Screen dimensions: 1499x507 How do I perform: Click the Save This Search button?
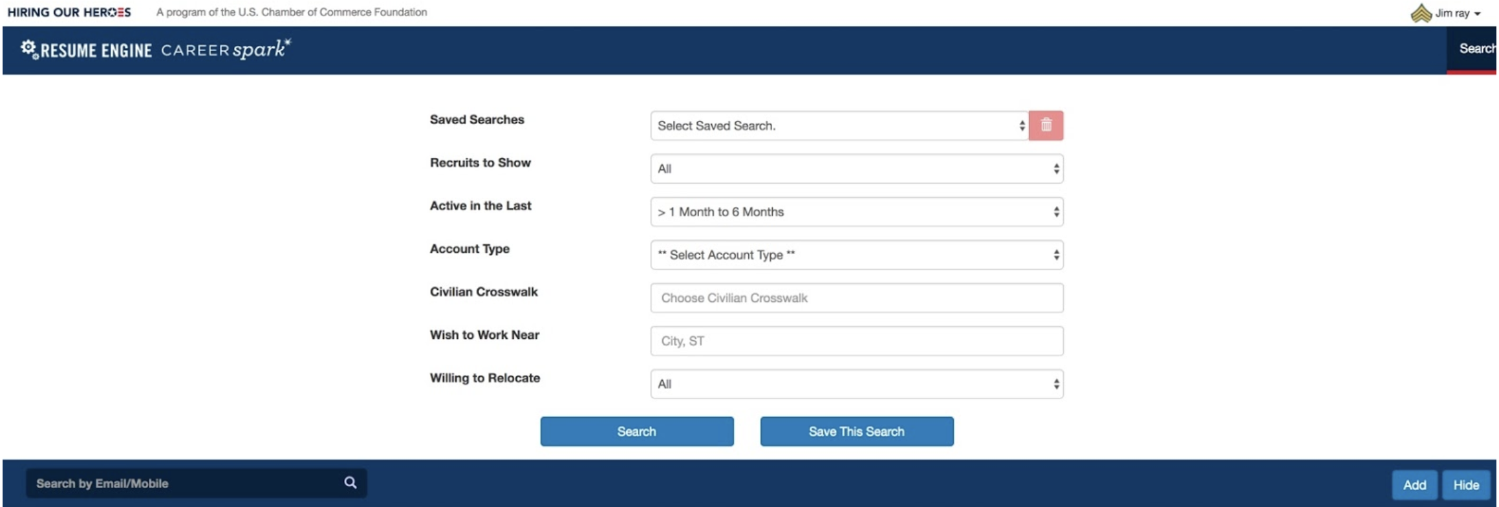click(x=857, y=431)
